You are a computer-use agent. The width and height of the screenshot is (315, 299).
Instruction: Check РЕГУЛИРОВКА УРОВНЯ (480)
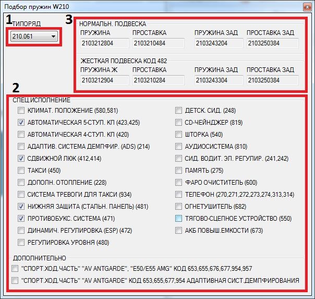click(21, 242)
